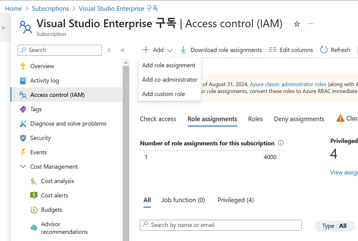
Task: Open Tags from the sidebar
Action: coord(36,109)
